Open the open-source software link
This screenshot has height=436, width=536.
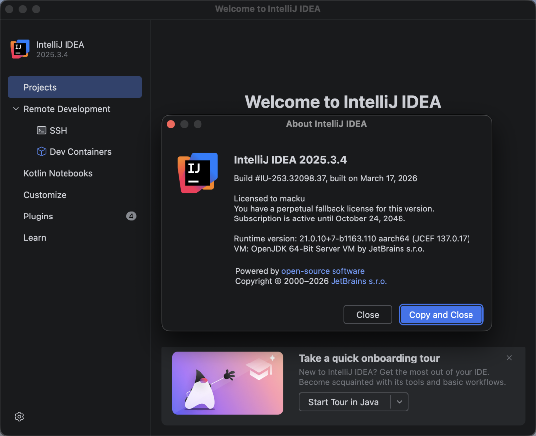[323, 271]
